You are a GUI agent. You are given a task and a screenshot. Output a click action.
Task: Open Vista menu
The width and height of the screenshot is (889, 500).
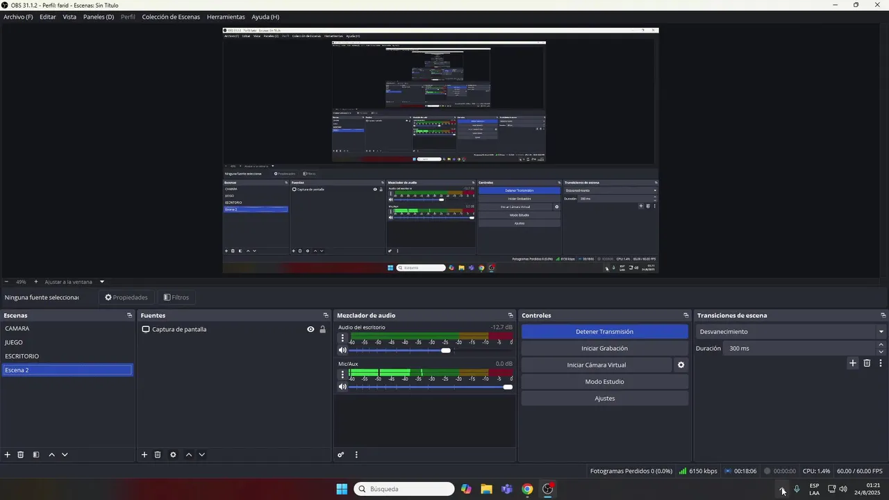click(x=69, y=17)
